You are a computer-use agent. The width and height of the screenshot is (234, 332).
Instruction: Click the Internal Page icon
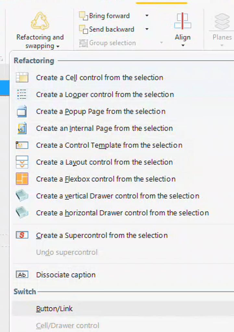(x=22, y=128)
